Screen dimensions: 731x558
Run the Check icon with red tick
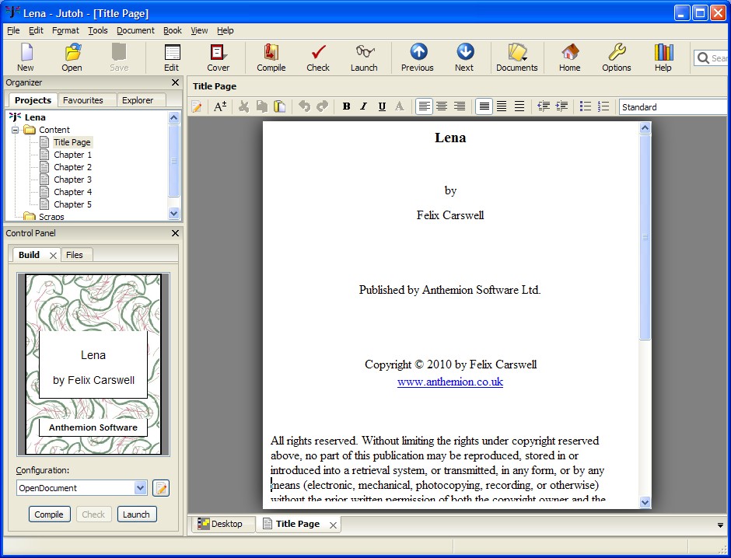(x=318, y=58)
